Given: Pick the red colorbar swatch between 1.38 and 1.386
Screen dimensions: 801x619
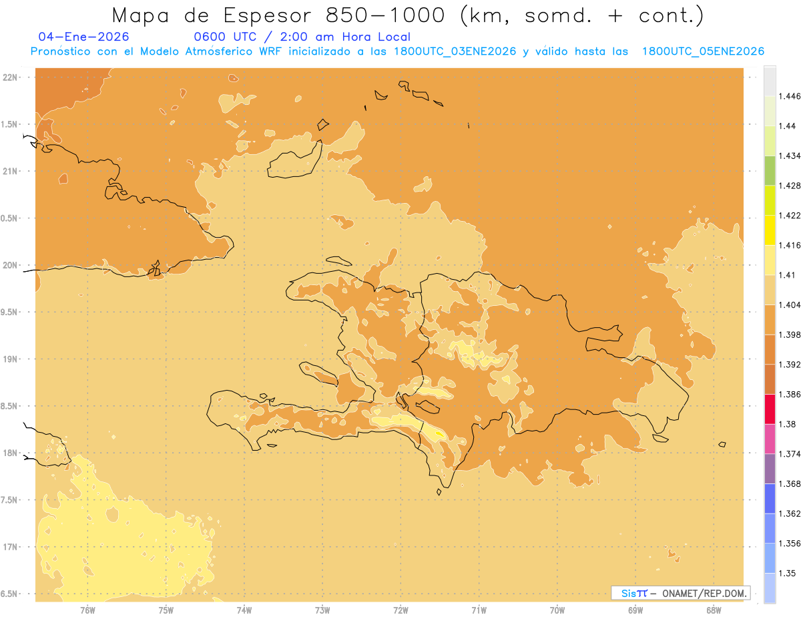Looking at the screenshot, I should [770, 409].
